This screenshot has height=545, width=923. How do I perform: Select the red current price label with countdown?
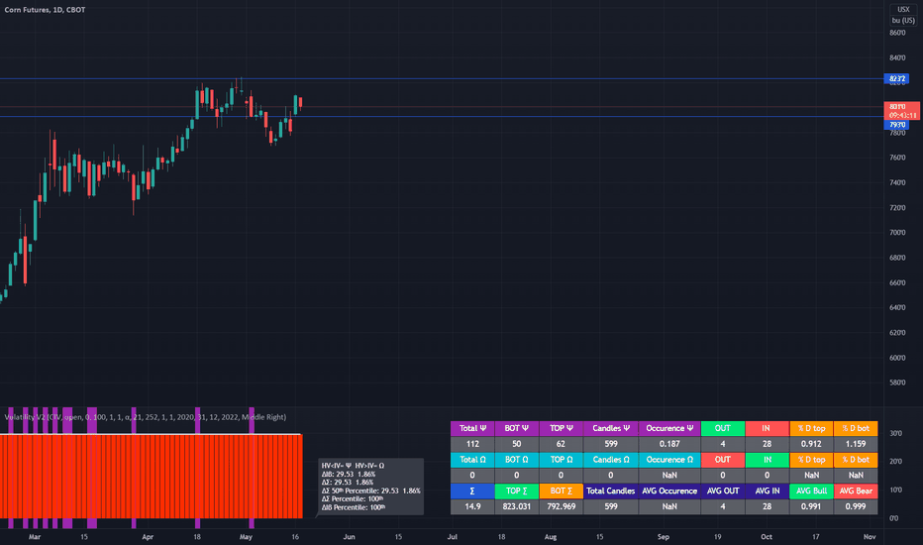(902, 111)
